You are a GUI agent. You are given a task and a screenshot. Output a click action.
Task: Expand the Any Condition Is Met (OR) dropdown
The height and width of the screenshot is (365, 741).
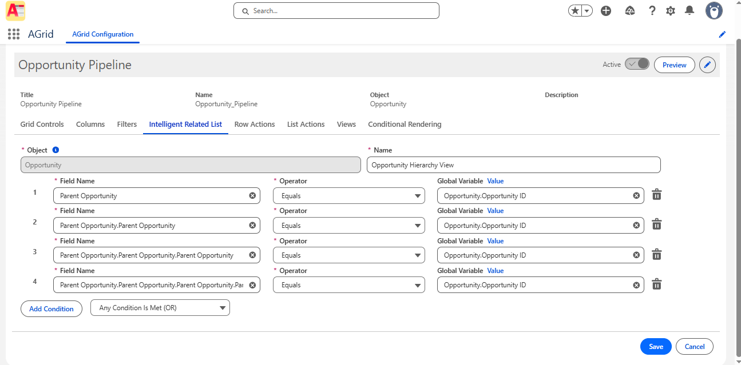(x=160, y=308)
